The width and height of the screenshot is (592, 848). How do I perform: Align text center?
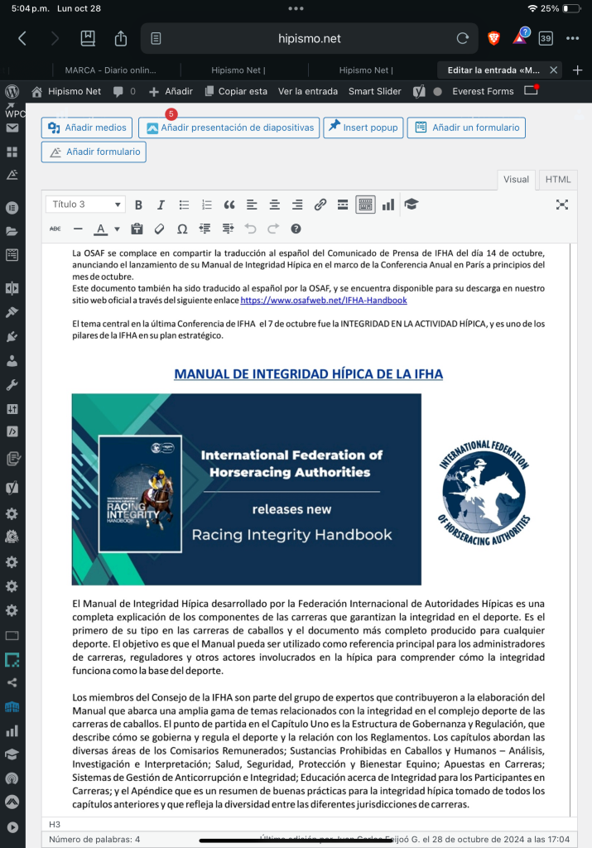click(x=275, y=205)
